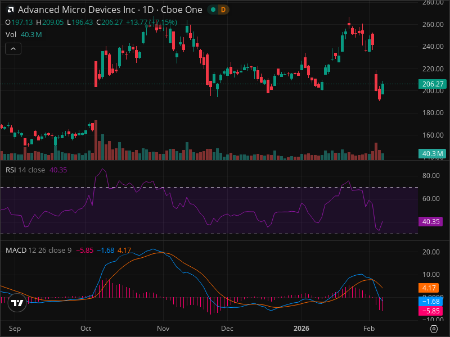Click the Dec label on the time axis

pos(227,329)
